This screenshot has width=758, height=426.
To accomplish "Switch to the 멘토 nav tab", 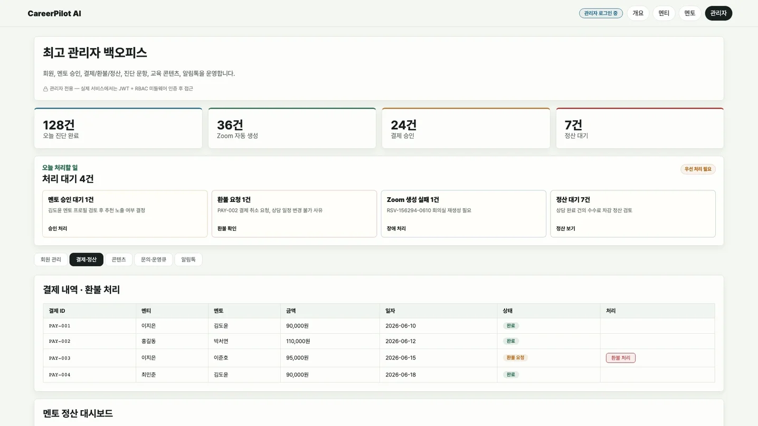I will pos(689,13).
